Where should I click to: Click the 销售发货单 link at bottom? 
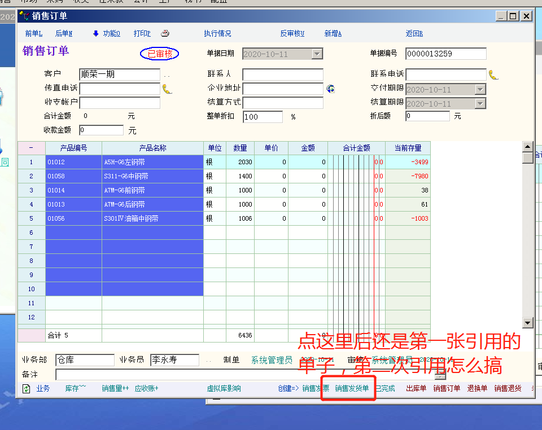[352, 389]
